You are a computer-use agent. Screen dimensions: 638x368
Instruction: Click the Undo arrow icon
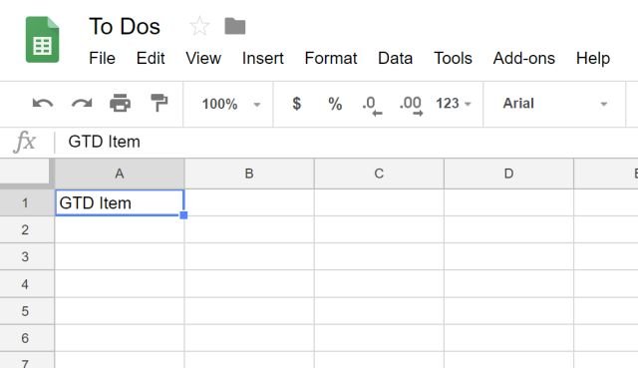click(43, 104)
